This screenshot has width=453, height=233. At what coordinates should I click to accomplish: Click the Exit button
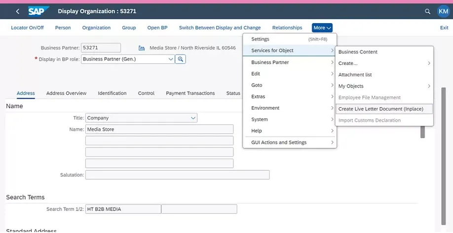[x=444, y=28]
